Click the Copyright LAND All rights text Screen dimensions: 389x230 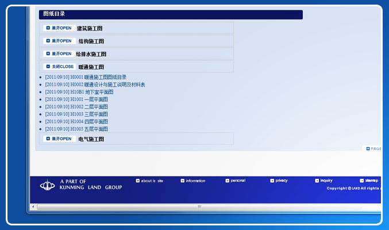click(353, 188)
